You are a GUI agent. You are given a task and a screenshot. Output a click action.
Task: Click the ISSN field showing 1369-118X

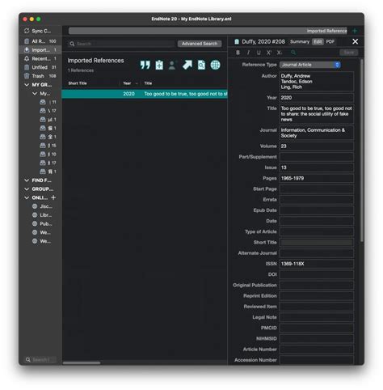pyautogui.click(x=317, y=264)
